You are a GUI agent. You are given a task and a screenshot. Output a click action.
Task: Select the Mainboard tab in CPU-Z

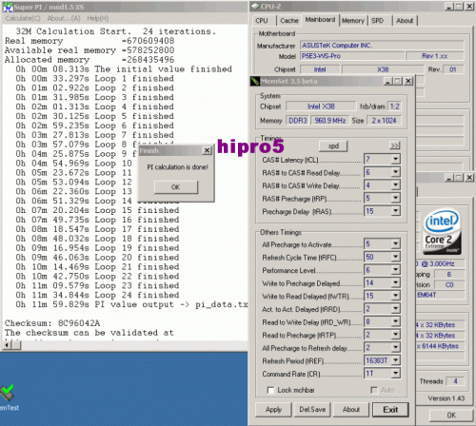[320, 20]
